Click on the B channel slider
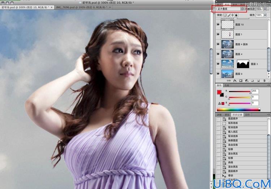This screenshot has height=189, width=271. 240,104
